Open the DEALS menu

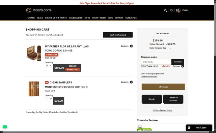(40, 18)
